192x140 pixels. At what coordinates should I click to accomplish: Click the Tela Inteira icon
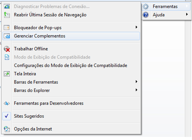coord(7,74)
